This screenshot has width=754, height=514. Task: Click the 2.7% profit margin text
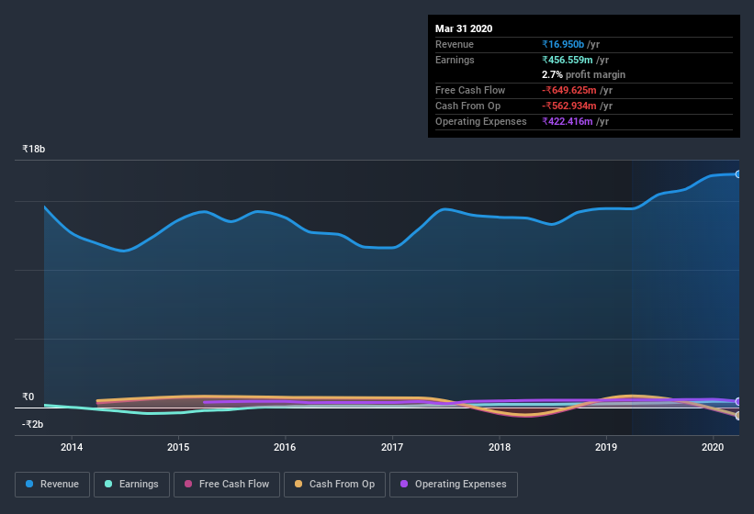(584, 74)
